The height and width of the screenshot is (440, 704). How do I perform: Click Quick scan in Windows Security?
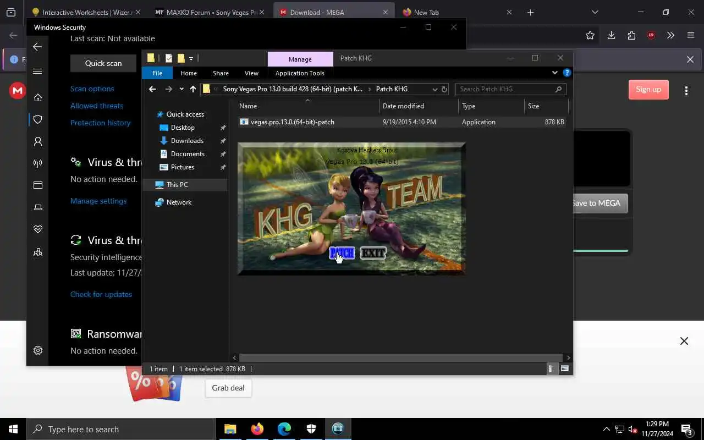click(x=103, y=63)
